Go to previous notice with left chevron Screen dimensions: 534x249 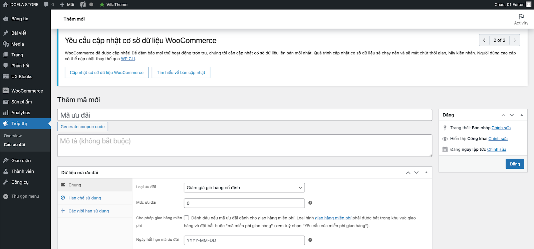(x=484, y=40)
